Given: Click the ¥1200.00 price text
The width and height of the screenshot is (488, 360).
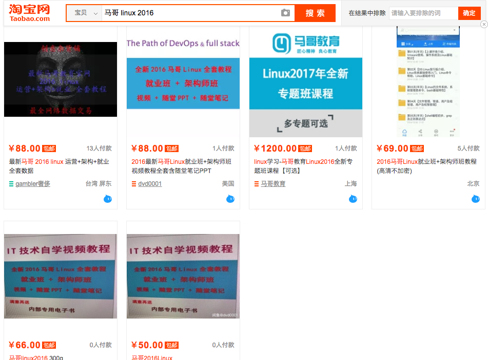Looking at the screenshot, I should tap(276, 149).
